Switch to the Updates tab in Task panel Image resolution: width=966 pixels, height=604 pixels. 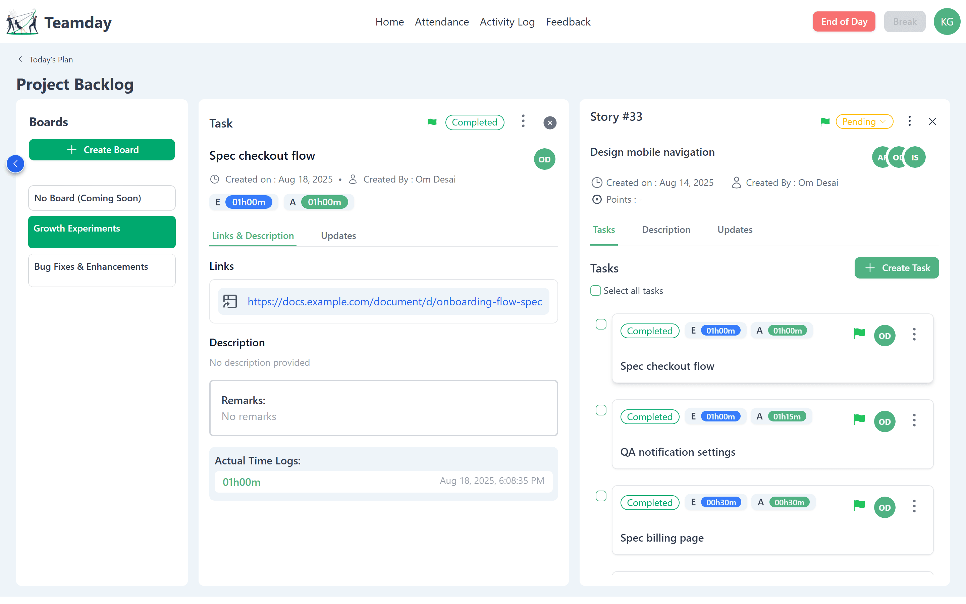point(338,236)
